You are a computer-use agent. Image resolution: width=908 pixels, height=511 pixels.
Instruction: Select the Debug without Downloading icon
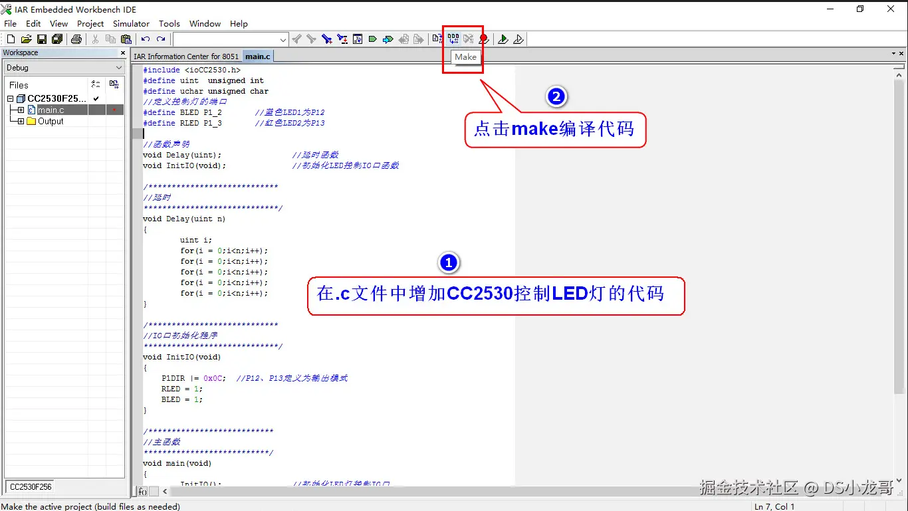[519, 39]
